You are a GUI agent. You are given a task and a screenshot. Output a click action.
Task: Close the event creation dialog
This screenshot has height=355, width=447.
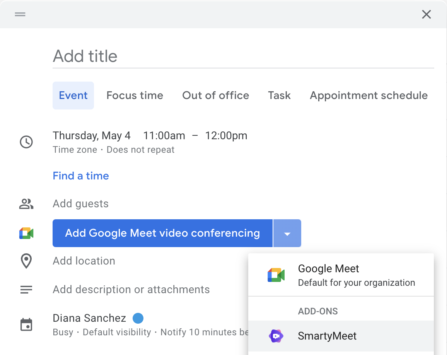pos(426,14)
